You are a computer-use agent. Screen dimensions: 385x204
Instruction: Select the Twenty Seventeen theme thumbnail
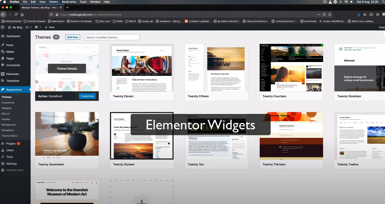click(x=67, y=136)
